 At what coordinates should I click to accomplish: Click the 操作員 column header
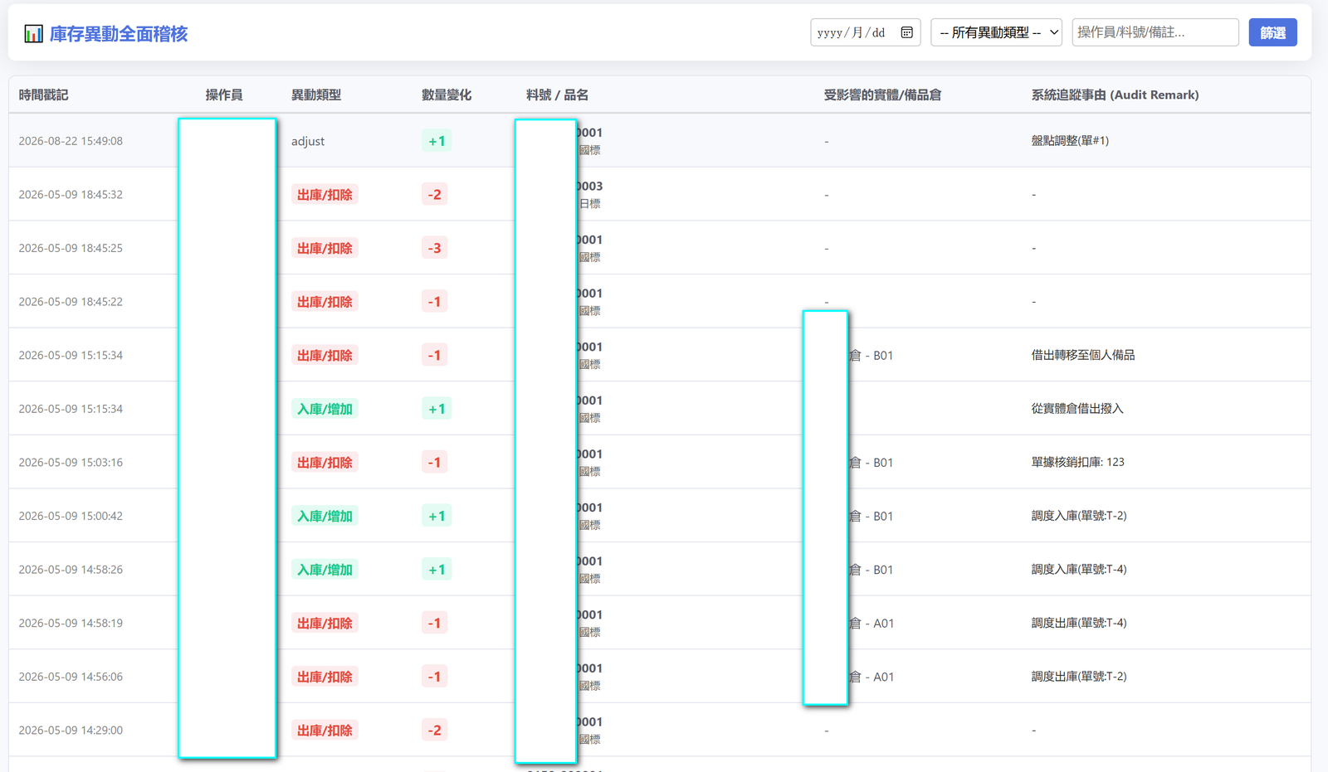(224, 95)
